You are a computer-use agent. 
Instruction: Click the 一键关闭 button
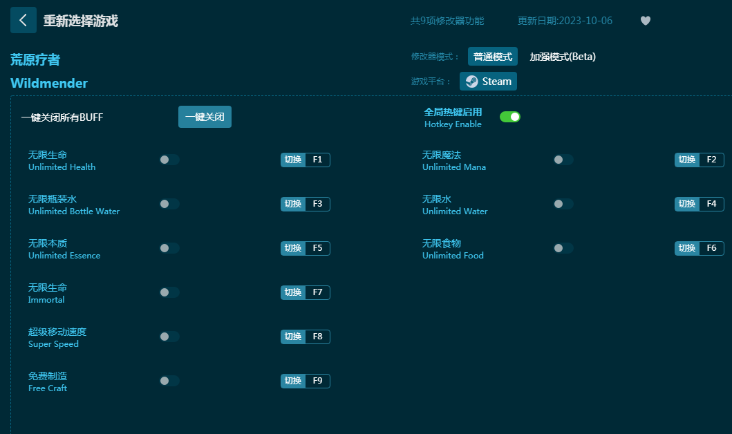(205, 117)
